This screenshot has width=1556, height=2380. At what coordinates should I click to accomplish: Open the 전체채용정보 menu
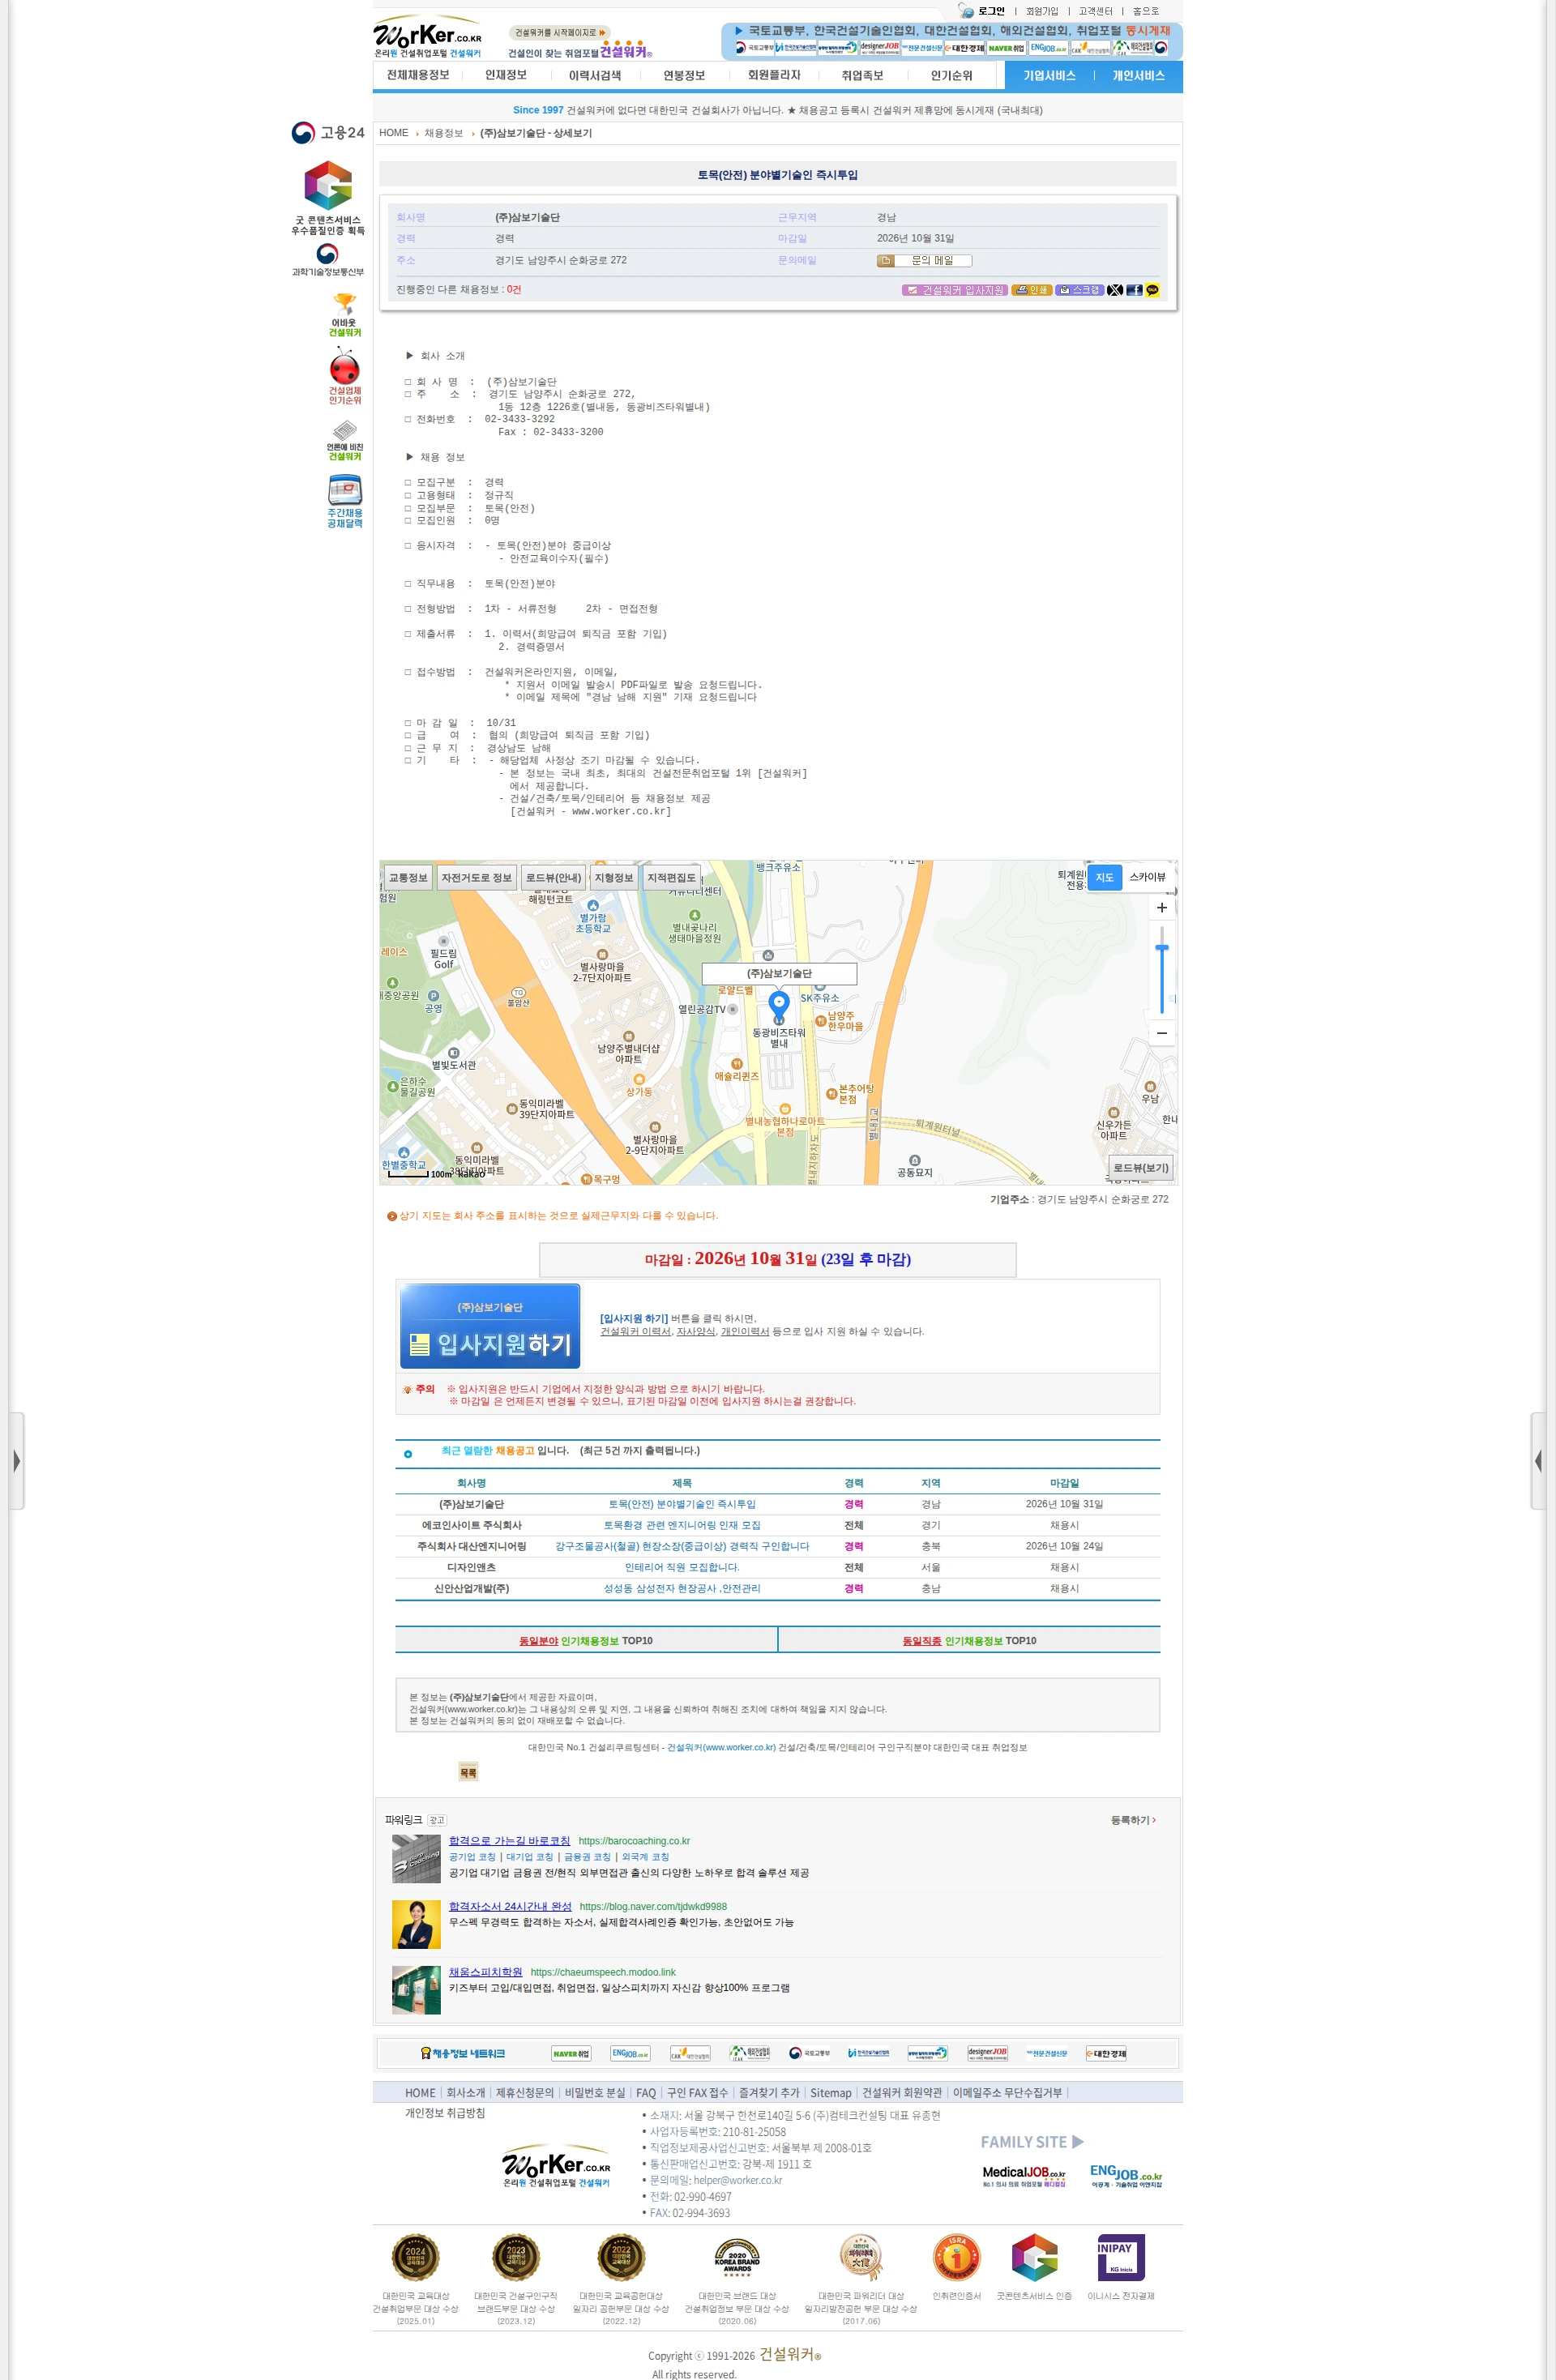click(418, 75)
